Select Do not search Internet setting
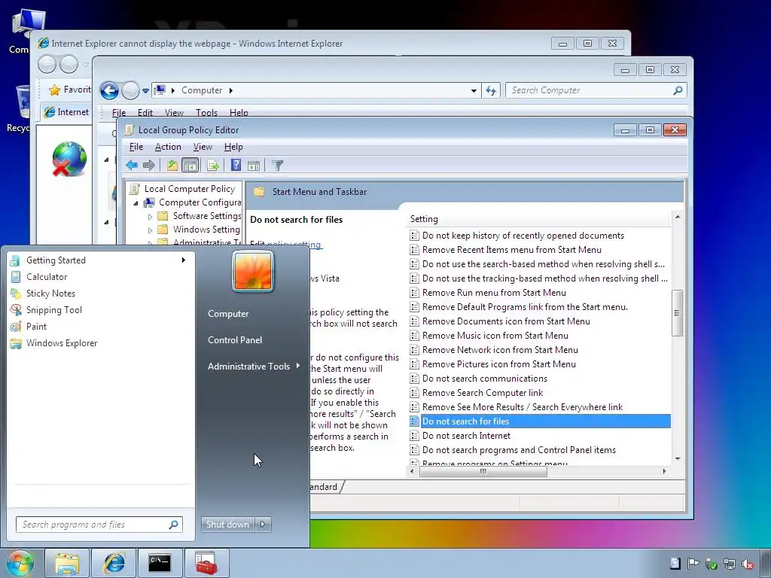The height and width of the screenshot is (578, 771). [466, 436]
